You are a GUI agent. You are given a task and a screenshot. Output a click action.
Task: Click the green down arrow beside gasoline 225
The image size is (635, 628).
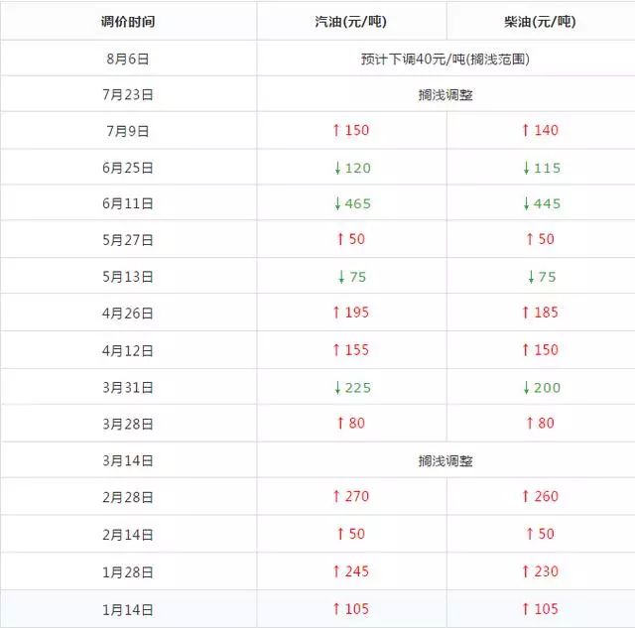pyautogui.click(x=337, y=388)
